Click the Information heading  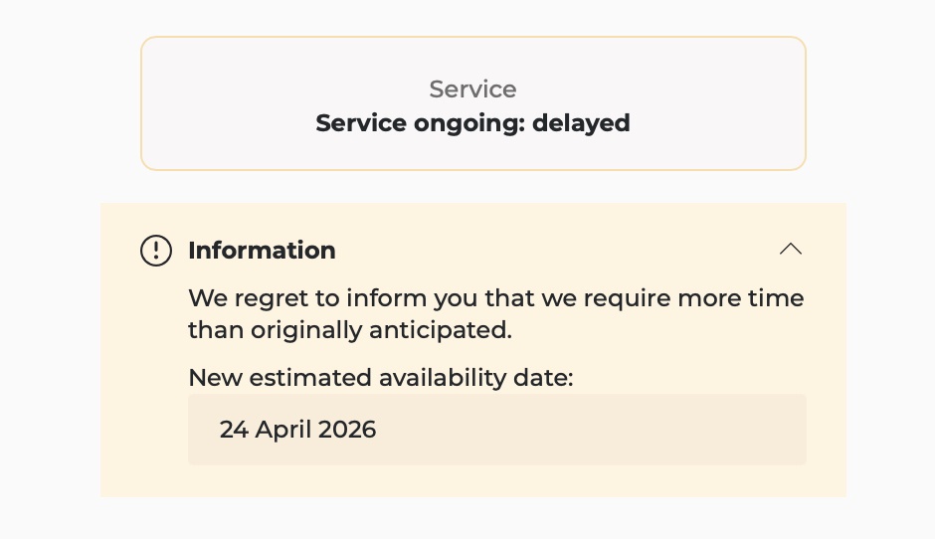click(262, 251)
